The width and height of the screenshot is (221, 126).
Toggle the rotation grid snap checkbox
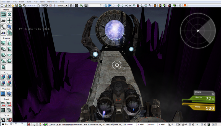pyautogui.click(x=190, y=124)
